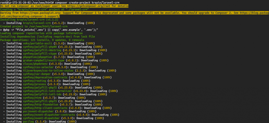Click the symfony/routing package name

(34, 81)
